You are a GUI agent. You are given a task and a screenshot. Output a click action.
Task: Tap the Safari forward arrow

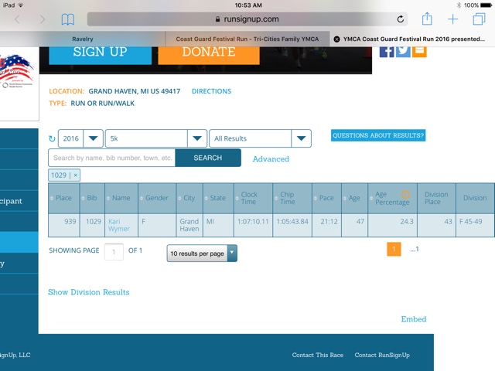coord(42,19)
